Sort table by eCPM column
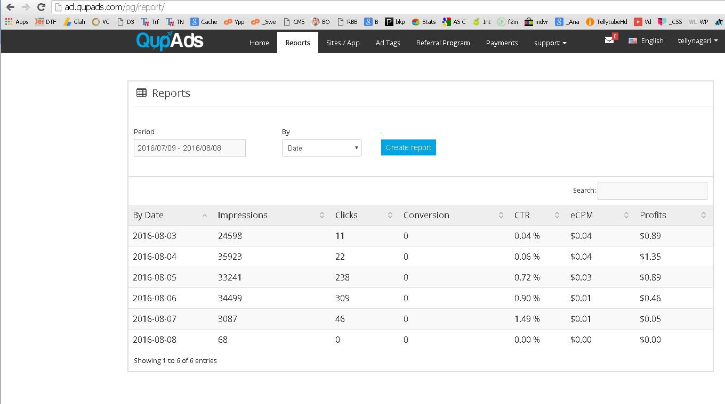This screenshot has height=404, width=725. 600,215
